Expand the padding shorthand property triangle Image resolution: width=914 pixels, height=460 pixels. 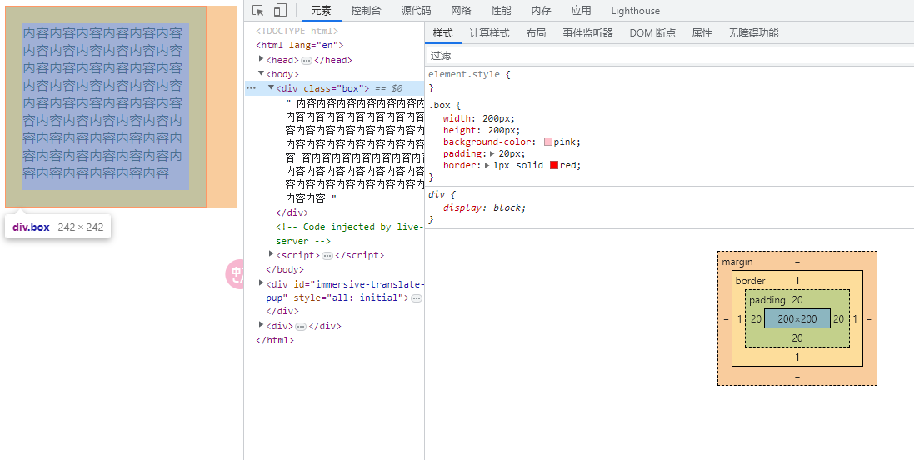[x=493, y=154]
